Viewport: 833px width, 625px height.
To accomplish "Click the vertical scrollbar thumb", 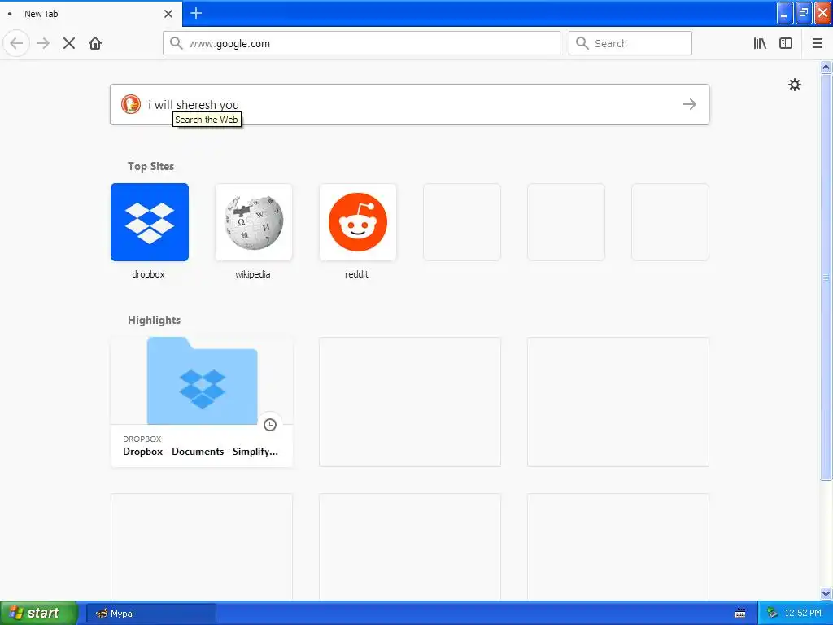I will tap(826, 277).
